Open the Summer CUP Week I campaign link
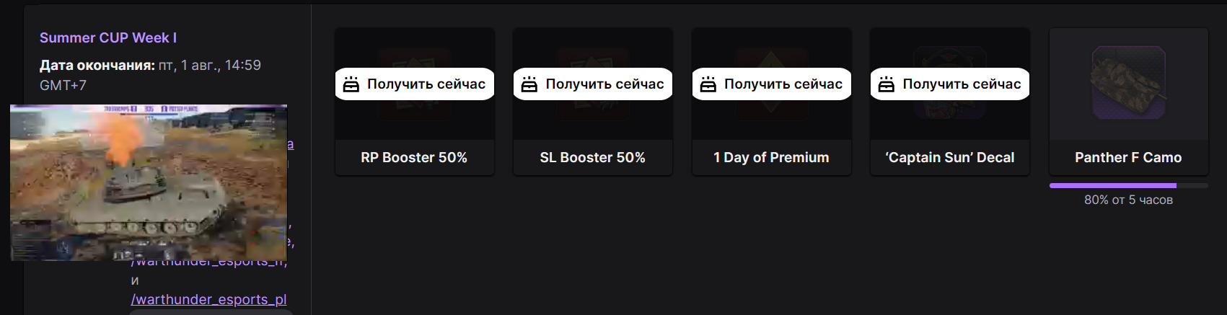The height and width of the screenshot is (315, 1227). point(108,37)
